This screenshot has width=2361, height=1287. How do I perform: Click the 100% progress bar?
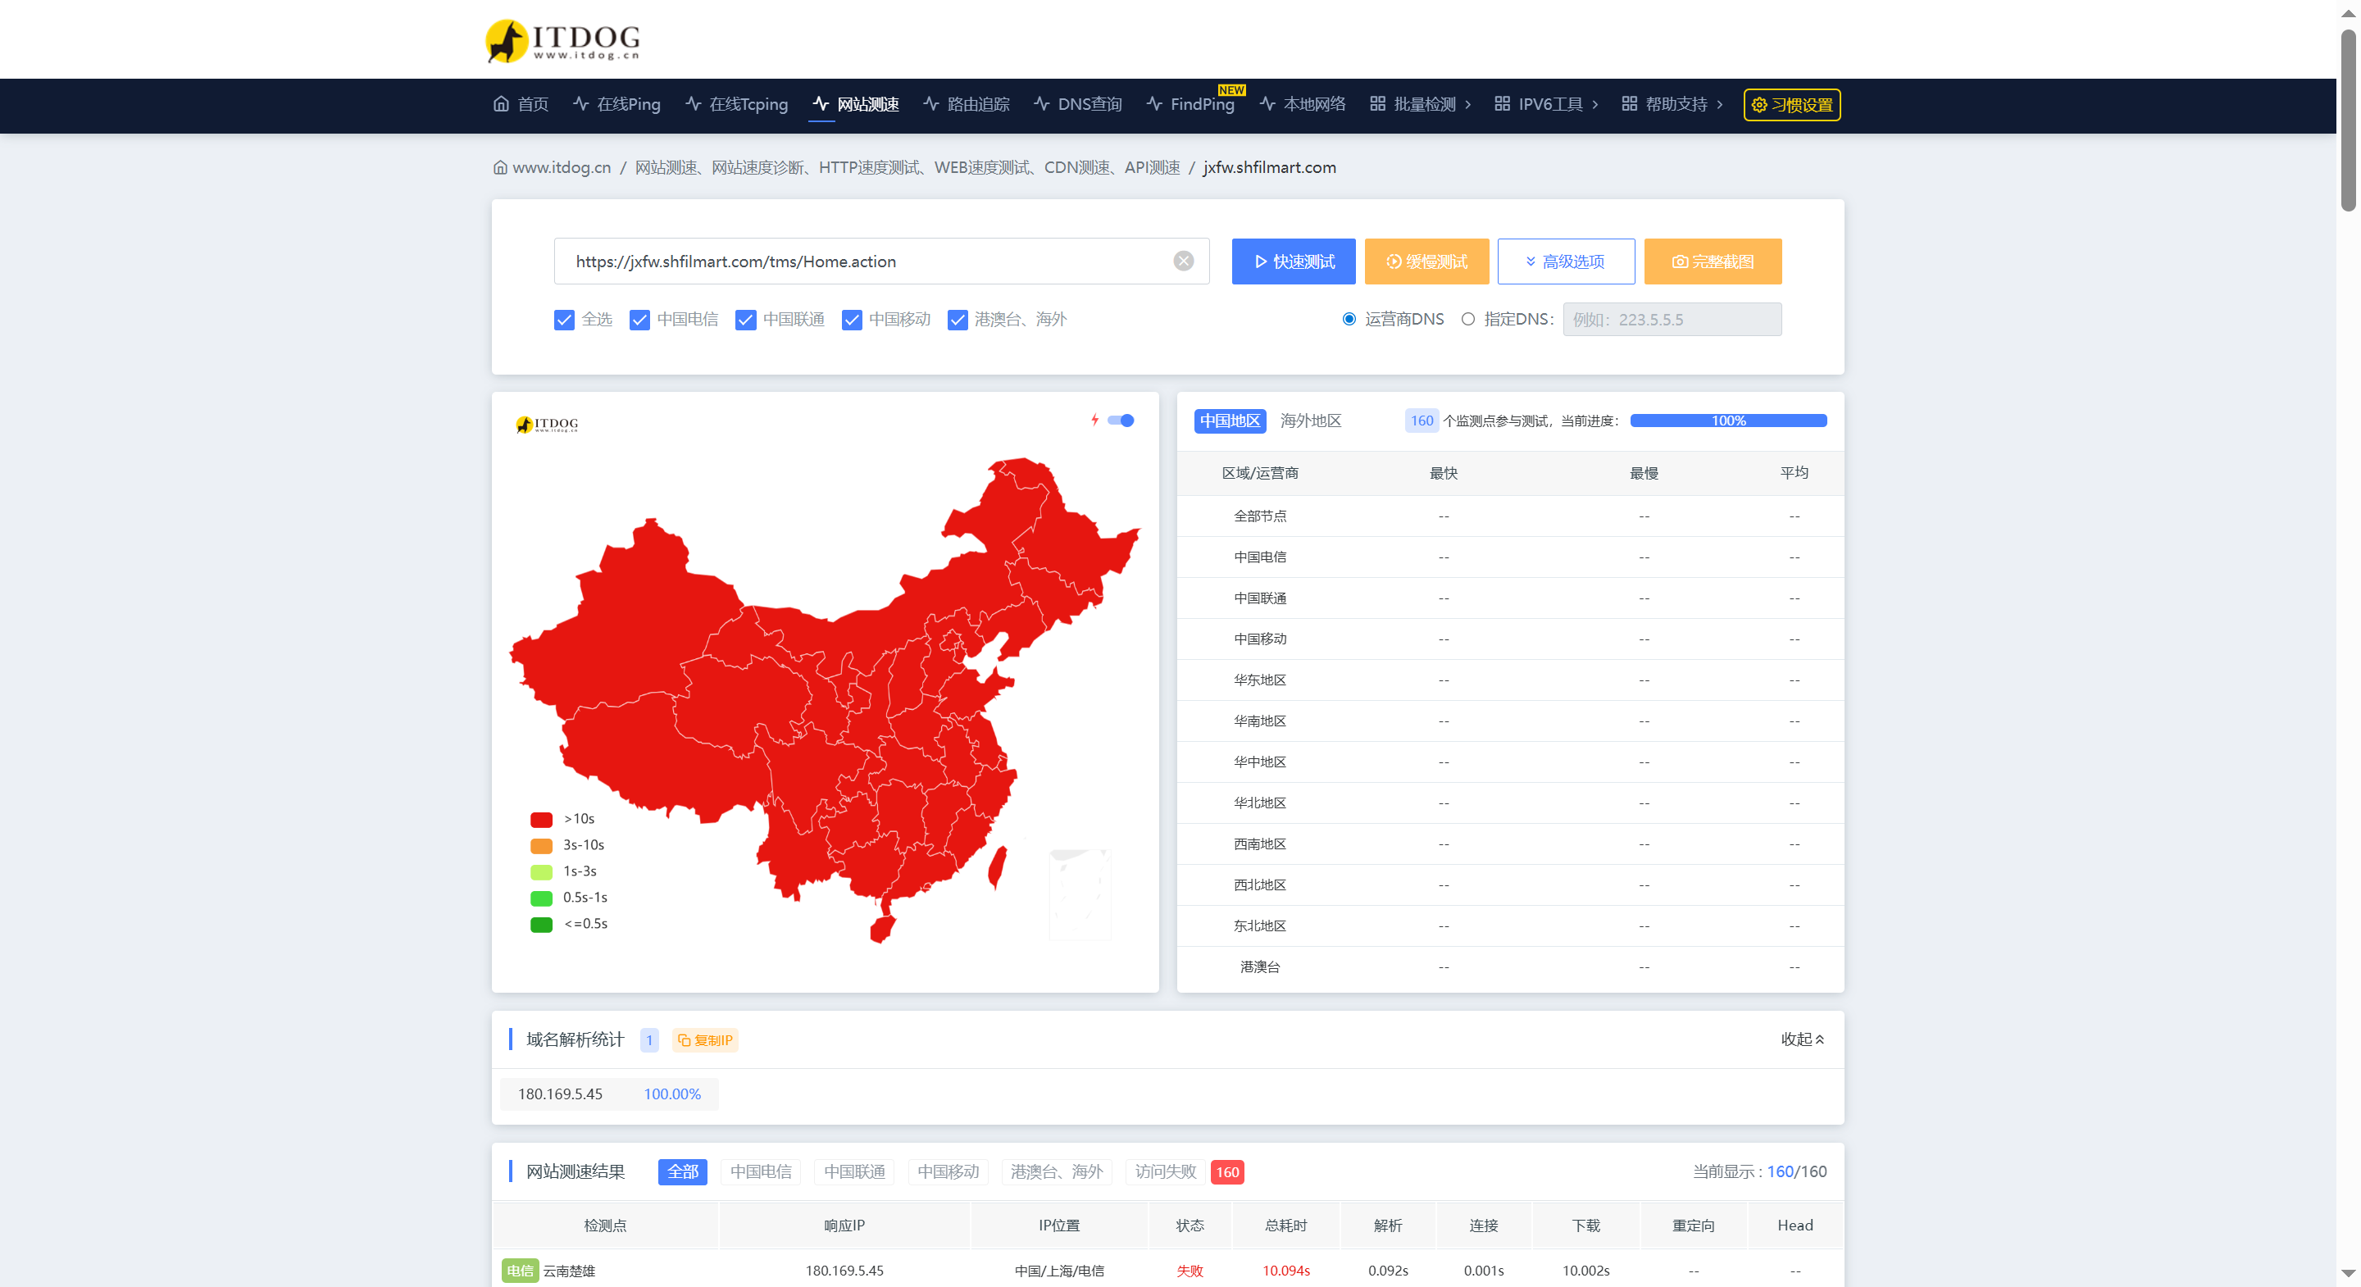point(1729,420)
